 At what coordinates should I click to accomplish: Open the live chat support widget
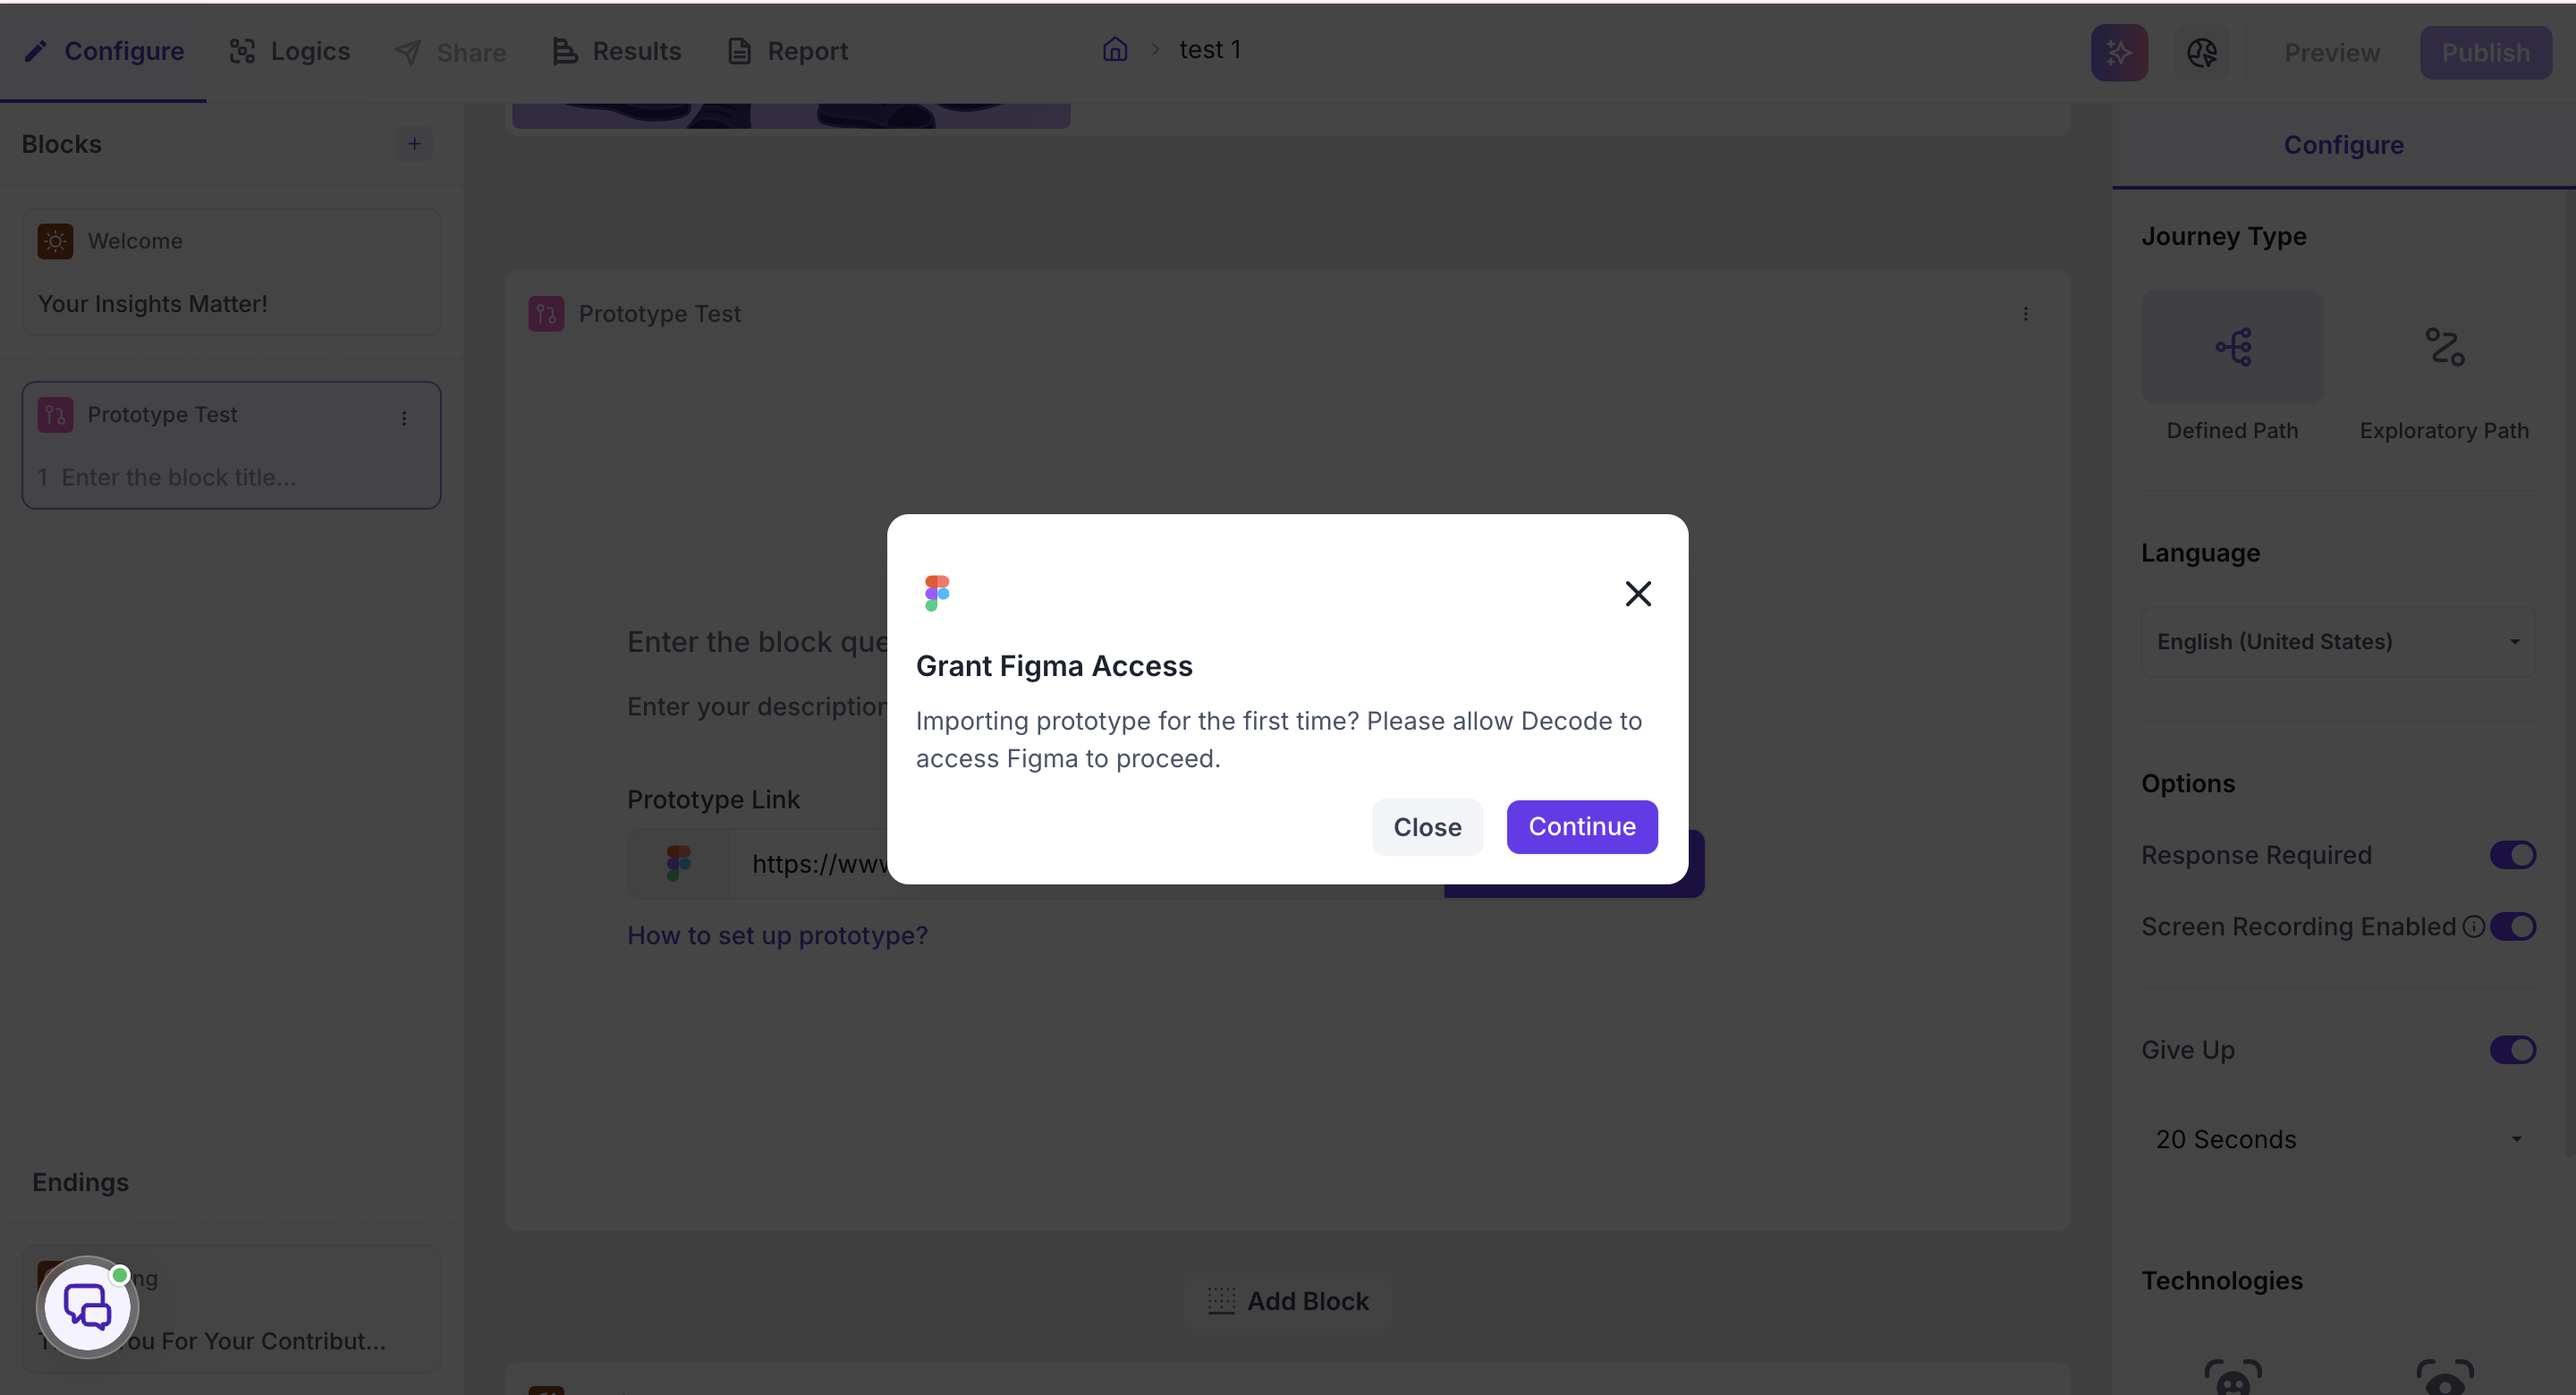(88, 1307)
